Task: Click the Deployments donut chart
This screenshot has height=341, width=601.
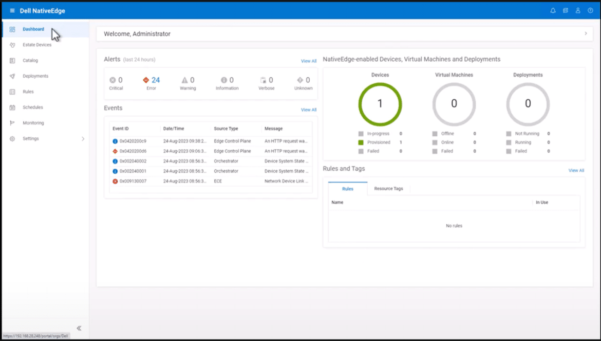Action: coord(528,104)
